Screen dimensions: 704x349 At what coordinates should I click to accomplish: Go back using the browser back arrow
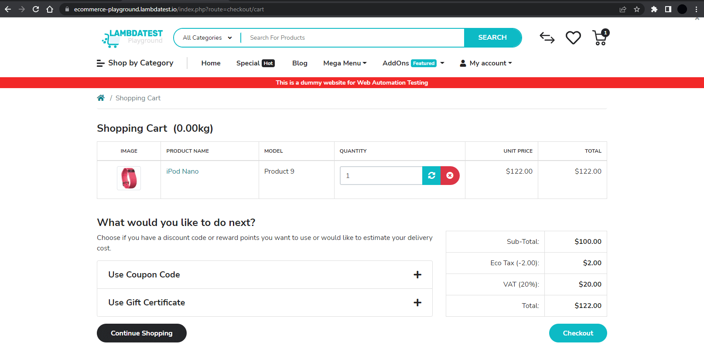click(8, 9)
